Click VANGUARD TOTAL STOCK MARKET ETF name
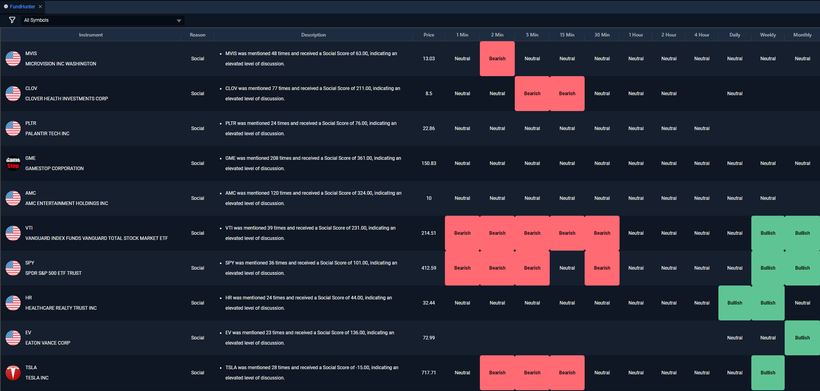The image size is (820, 391). point(96,238)
